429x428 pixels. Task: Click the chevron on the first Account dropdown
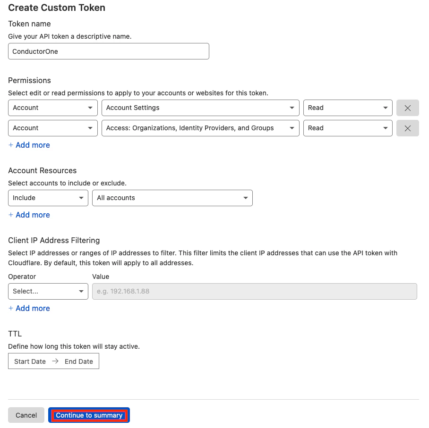pyautogui.click(x=90, y=108)
